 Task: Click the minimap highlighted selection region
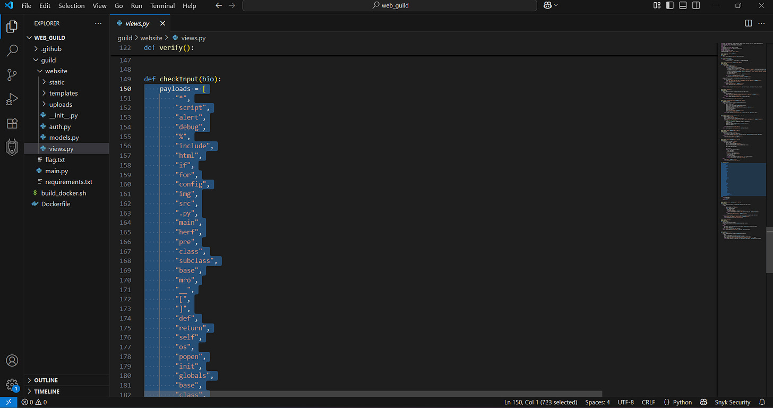(743, 179)
